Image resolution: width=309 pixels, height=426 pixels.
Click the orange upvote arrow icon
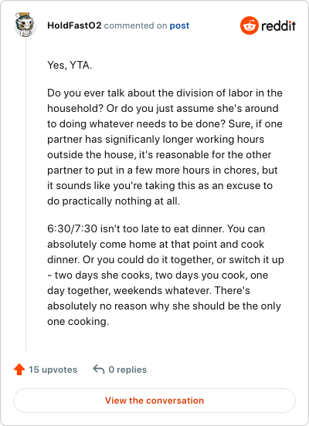tap(19, 370)
